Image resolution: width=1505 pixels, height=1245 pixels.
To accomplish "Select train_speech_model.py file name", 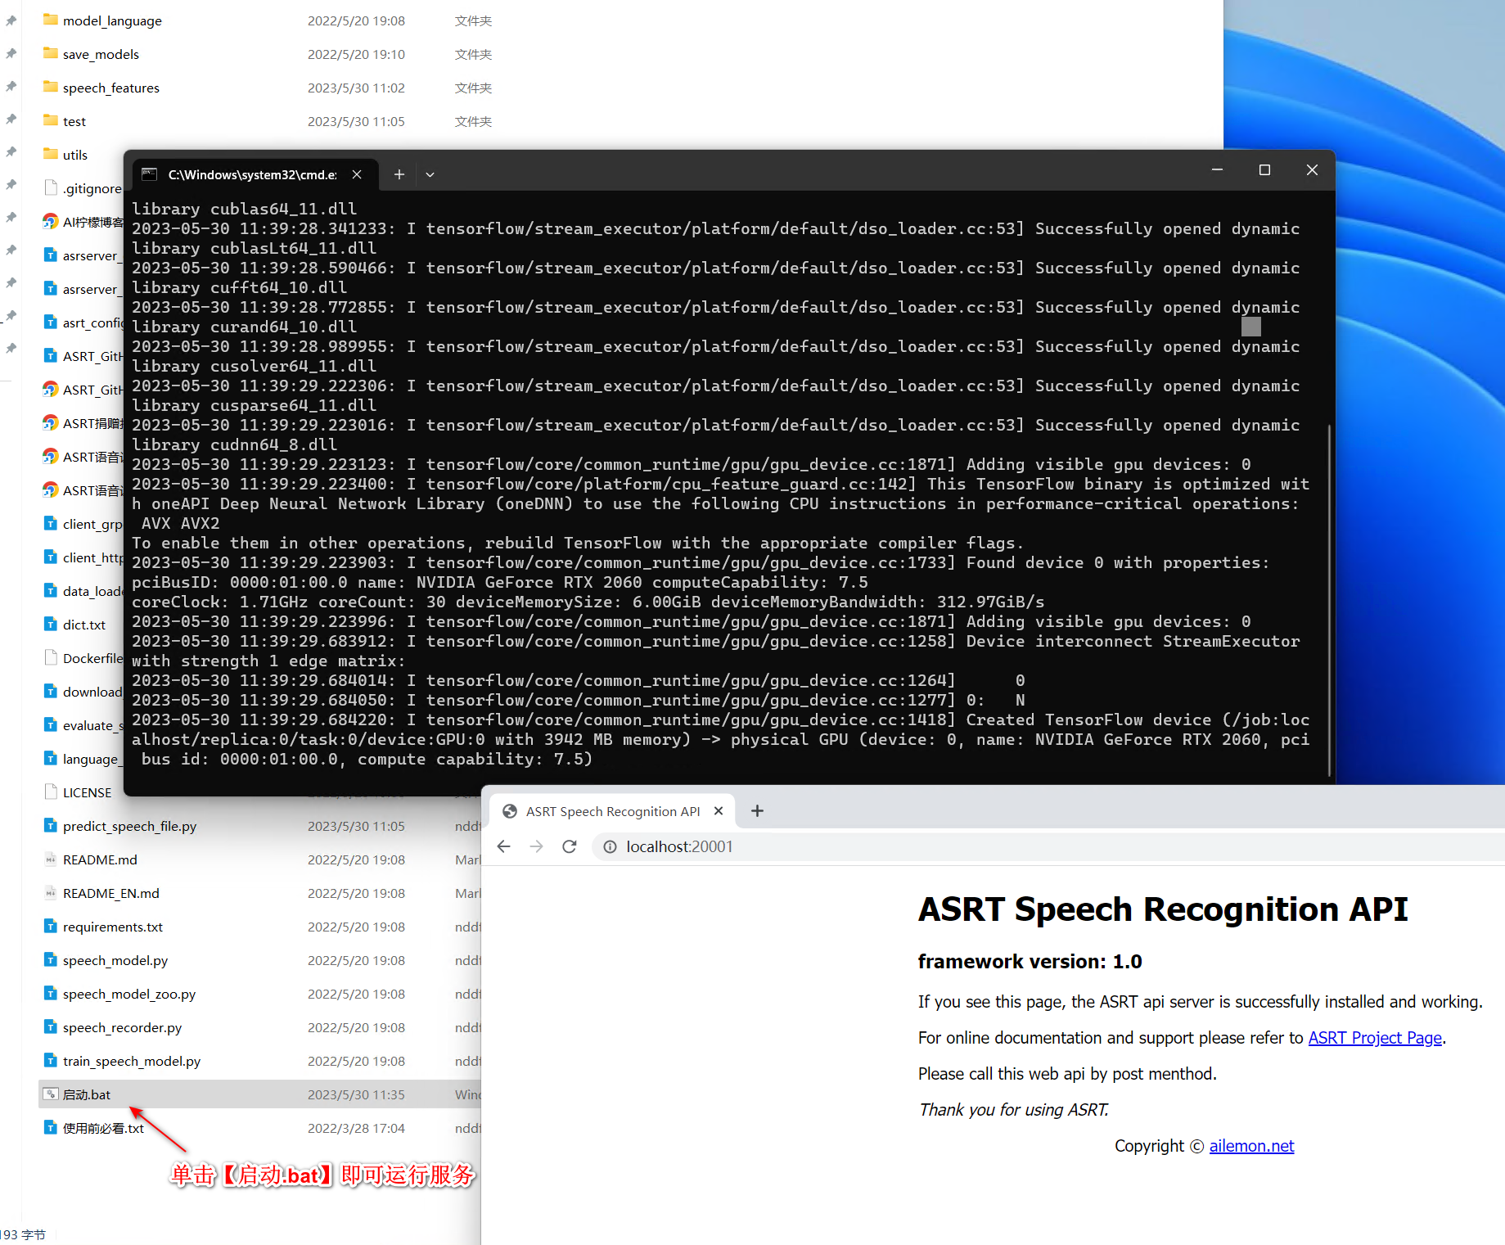I will pos(132,1061).
